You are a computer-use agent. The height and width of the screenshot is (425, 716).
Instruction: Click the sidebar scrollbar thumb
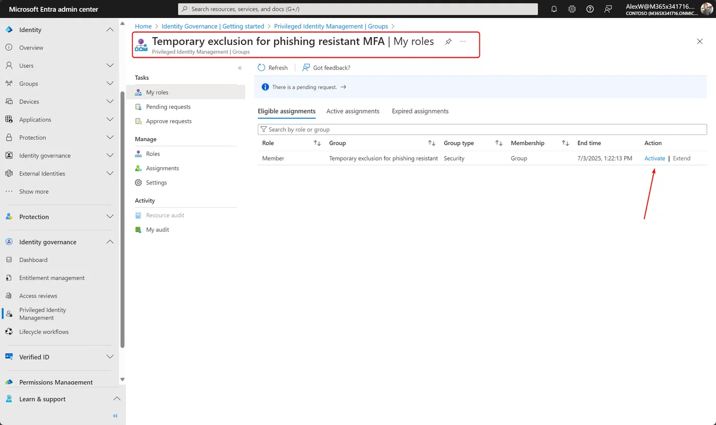[122, 220]
